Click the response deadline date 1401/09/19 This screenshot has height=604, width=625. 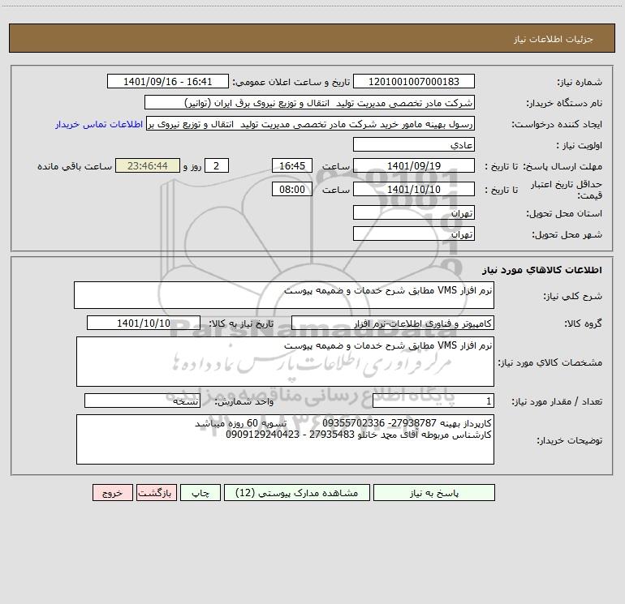414,165
